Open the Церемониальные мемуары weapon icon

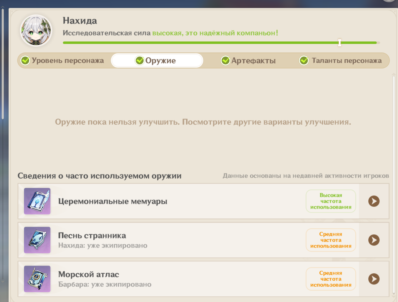point(37,201)
